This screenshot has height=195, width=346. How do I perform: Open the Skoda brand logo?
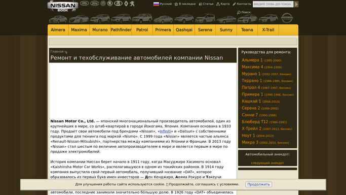(x=110, y=4)
